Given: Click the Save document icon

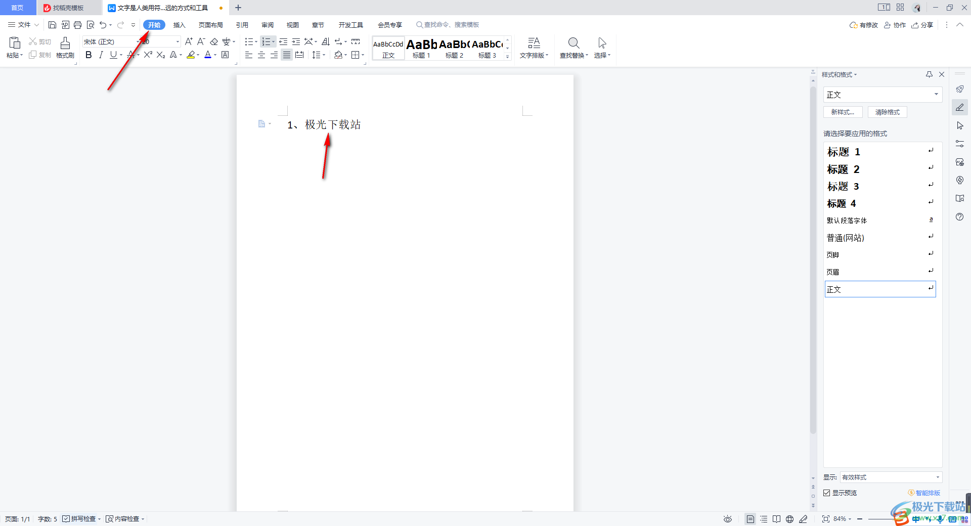Looking at the screenshot, I should [52, 25].
